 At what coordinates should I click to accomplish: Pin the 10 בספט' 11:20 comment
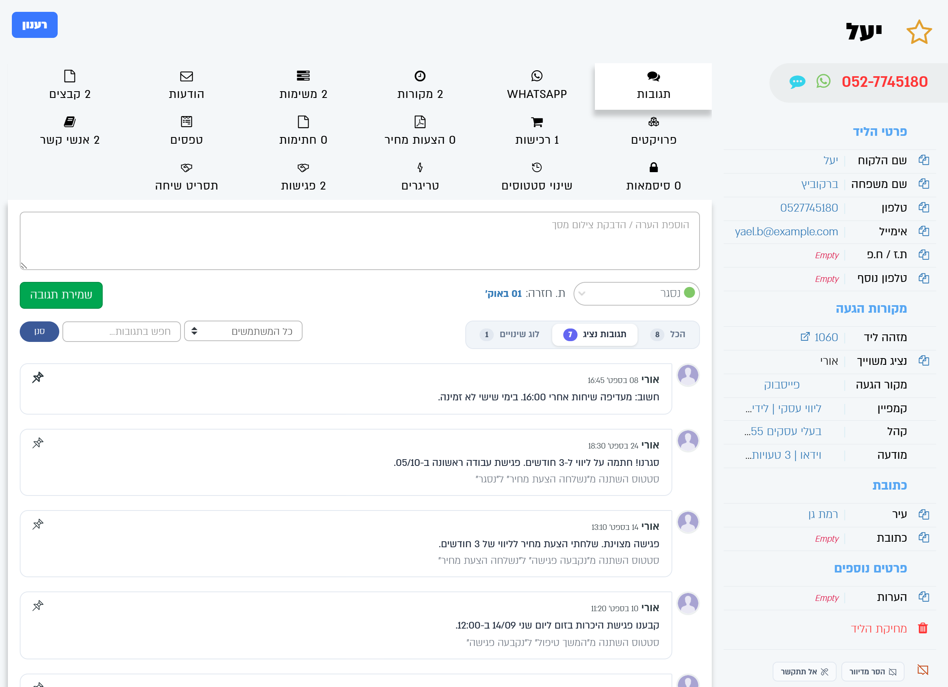tap(38, 606)
